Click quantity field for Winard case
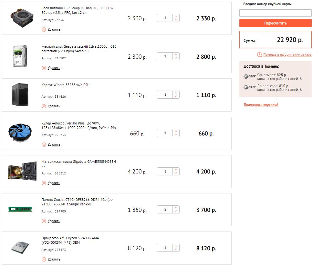This screenshot has height=266, width=313. (x=165, y=95)
